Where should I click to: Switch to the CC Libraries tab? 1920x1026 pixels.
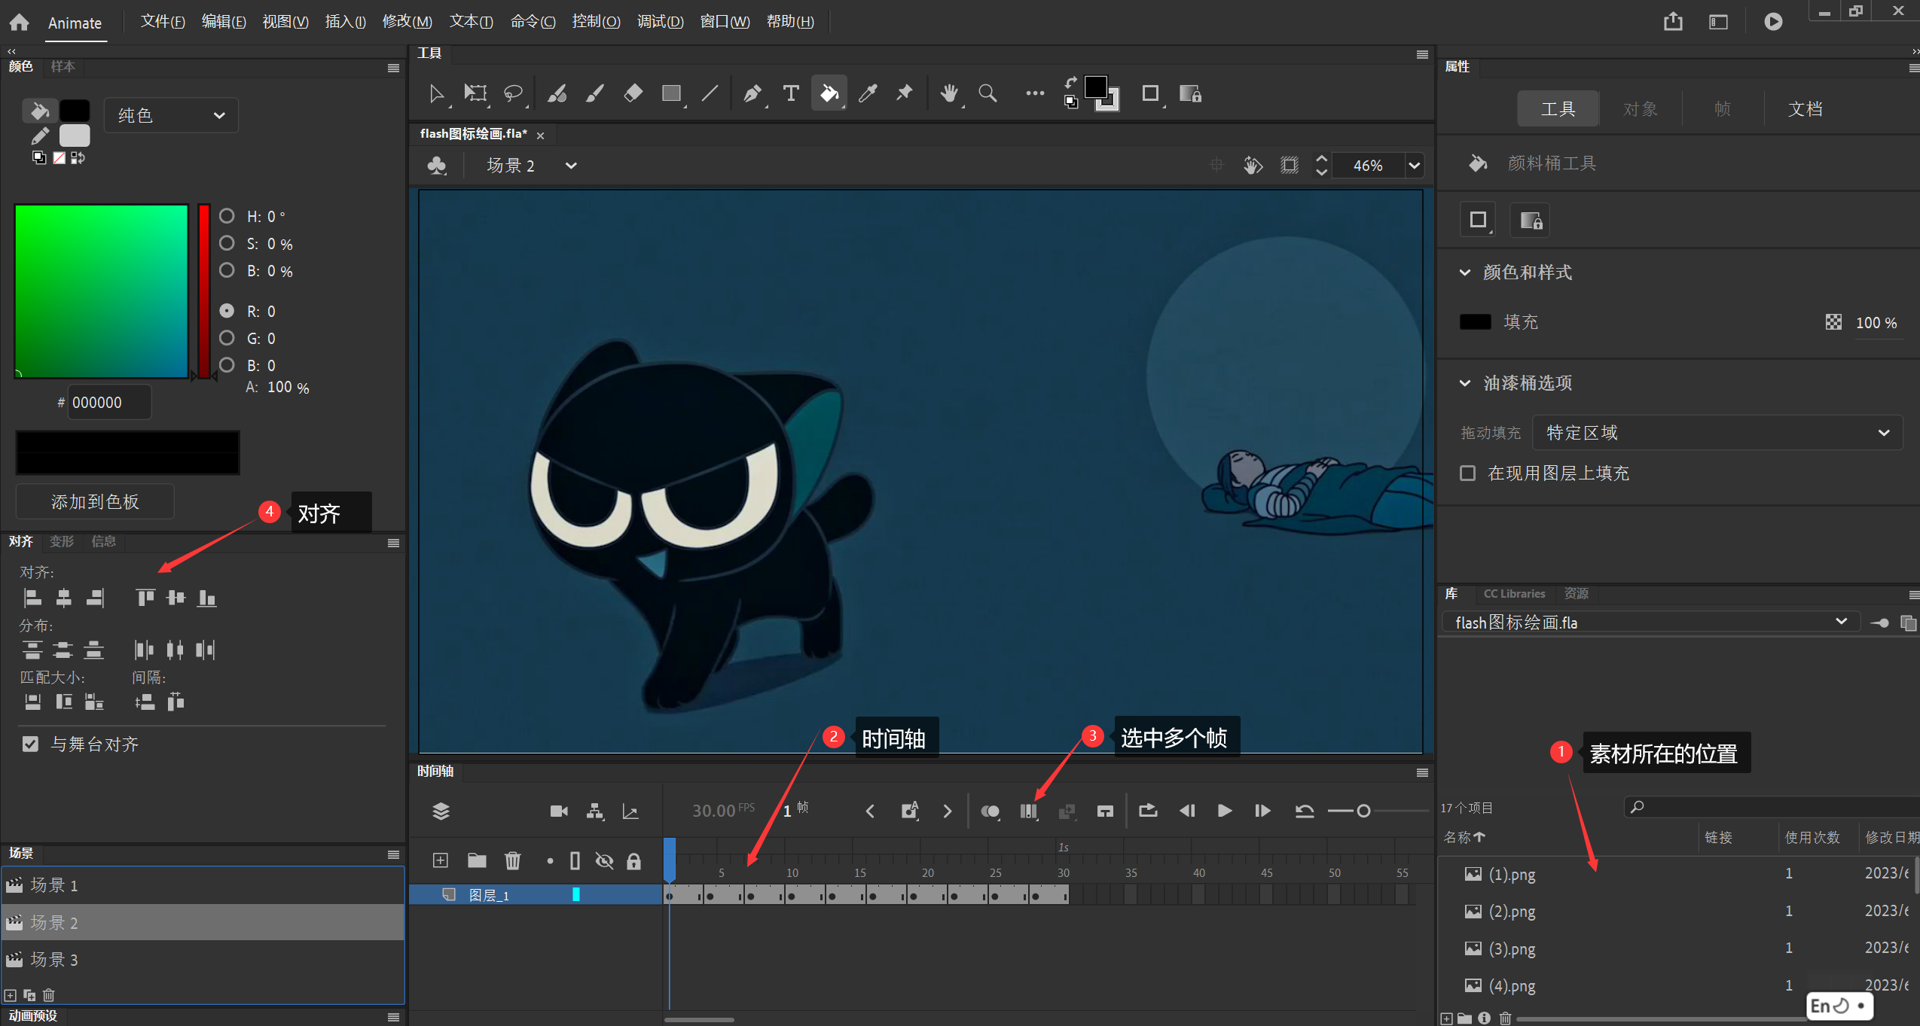tap(1514, 594)
